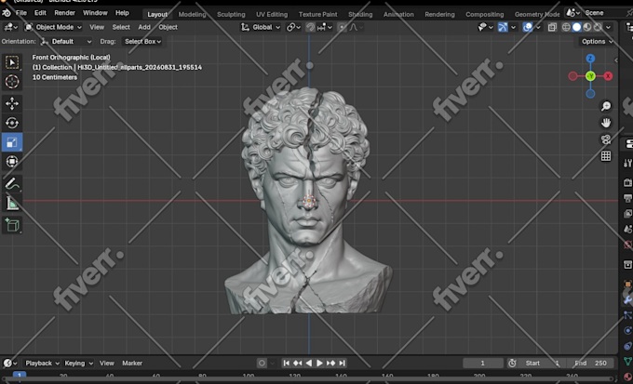Open the Render menu
This screenshot has width=633, height=384.
64,13
